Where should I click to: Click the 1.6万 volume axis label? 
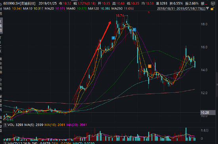pyautogui.click(x=205, y=131)
